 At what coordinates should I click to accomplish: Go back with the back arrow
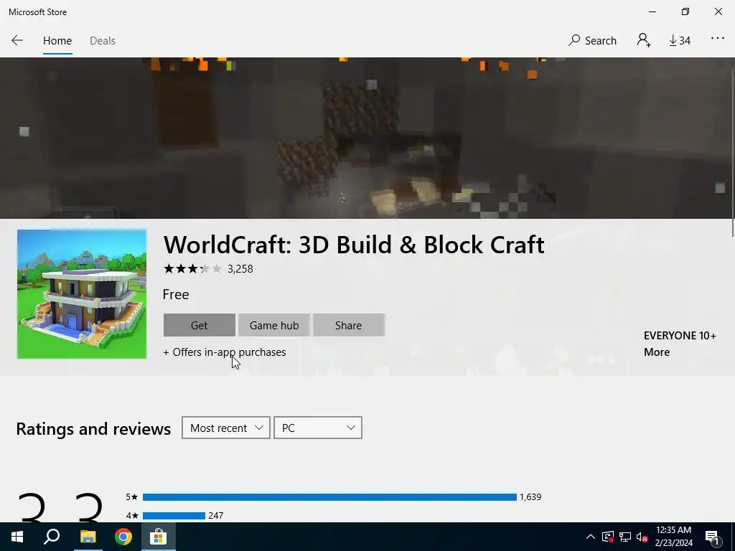click(x=17, y=40)
